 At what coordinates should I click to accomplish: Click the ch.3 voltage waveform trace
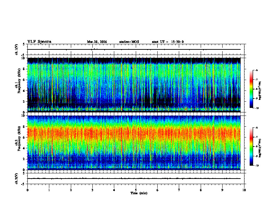pos(134,179)
